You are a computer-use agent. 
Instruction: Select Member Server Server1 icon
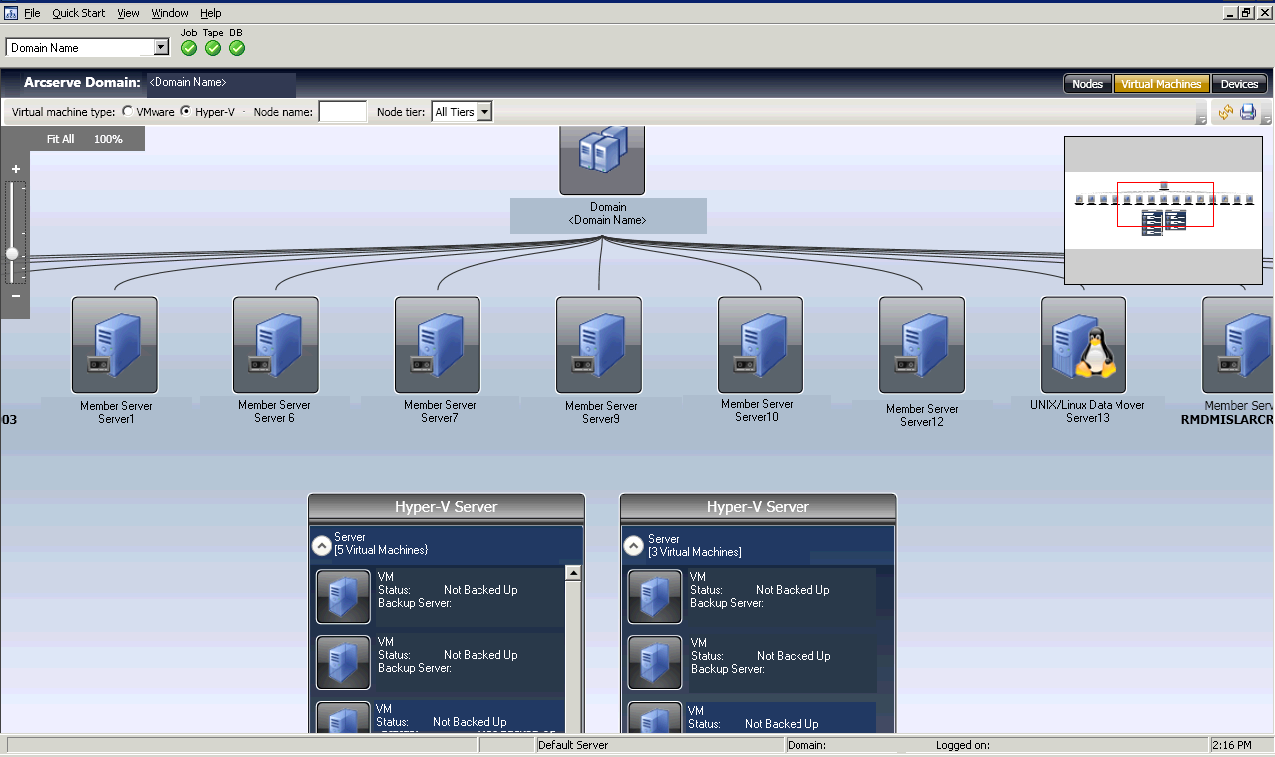[x=115, y=345]
